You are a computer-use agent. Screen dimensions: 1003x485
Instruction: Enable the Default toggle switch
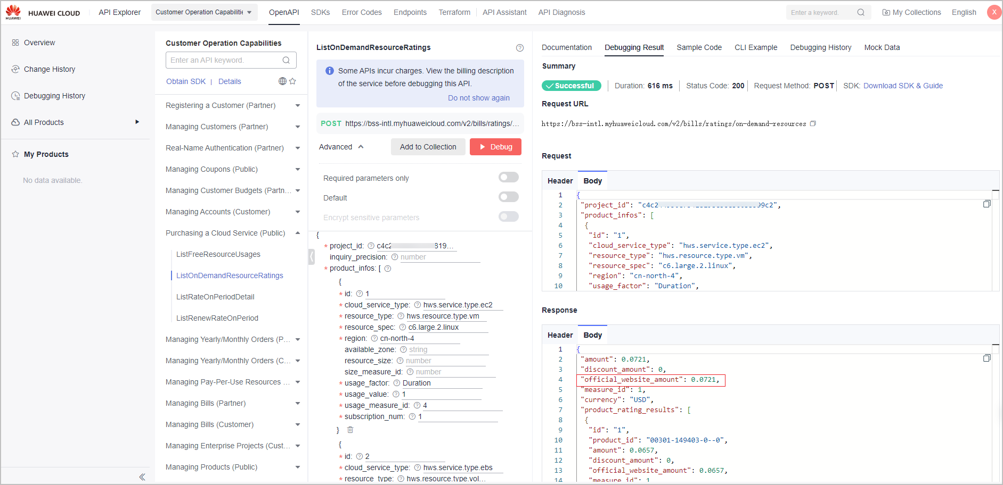pos(508,197)
